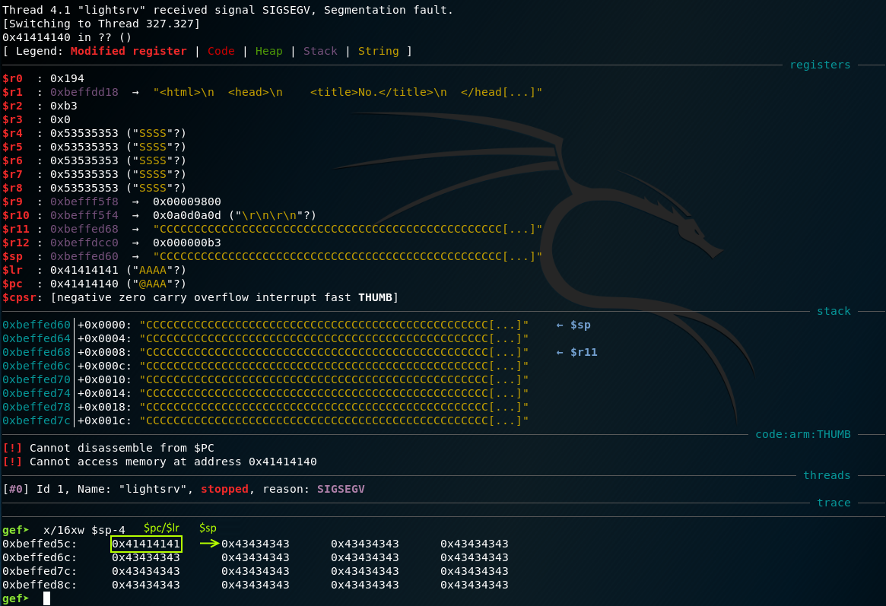This screenshot has width=886, height=606.
Task: Click stack address 0xbeffed78
Action: [x=37, y=408]
